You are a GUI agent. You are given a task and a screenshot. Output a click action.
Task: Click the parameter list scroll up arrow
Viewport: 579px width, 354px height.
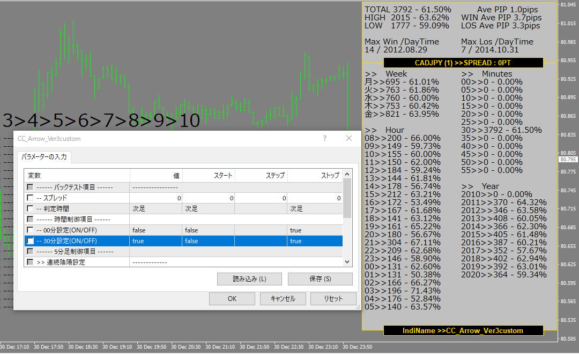click(347, 174)
